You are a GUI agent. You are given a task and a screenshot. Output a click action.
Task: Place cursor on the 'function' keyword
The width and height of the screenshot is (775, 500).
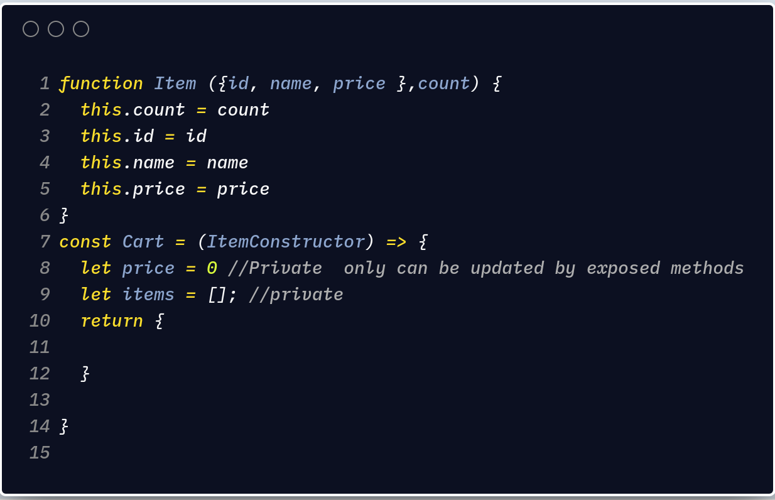pyautogui.click(x=101, y=84)
